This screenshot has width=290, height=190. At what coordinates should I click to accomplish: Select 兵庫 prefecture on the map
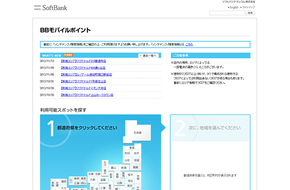click(91, 174)
